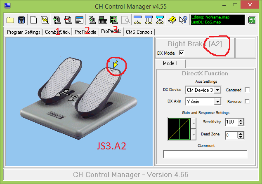This screenshot has height=184, width=262.
Task: Select the ProPedals tab
Action: tap(111, 31)
